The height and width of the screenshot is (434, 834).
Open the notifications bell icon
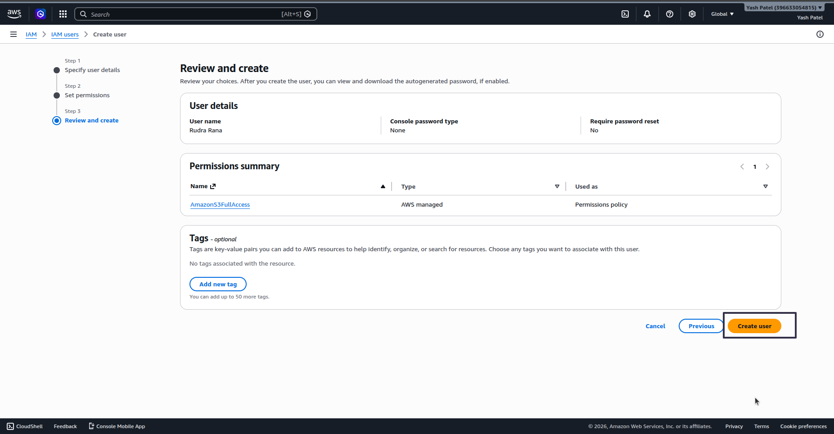click(x=647, y=14)
